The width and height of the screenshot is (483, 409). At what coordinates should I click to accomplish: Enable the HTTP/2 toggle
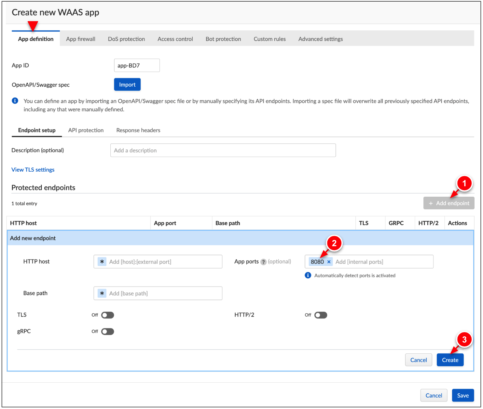321,315
